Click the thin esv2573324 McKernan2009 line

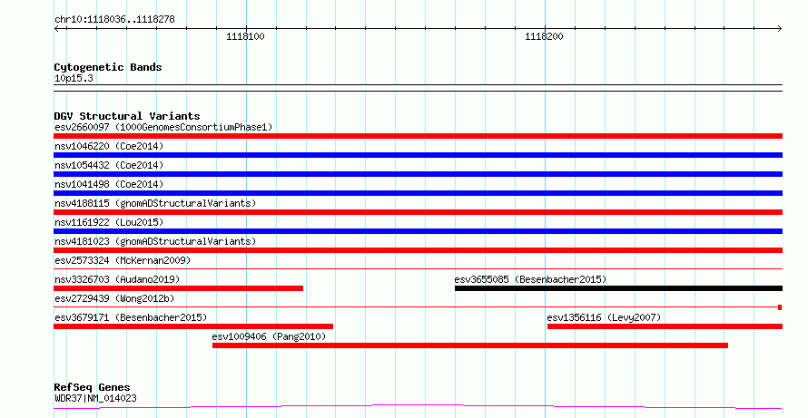(x=418, y=268)
